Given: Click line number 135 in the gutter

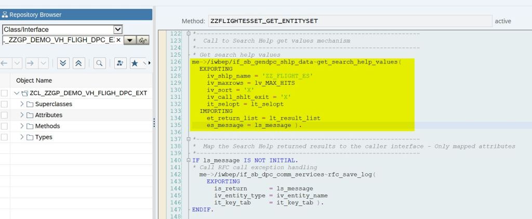Looking at the screenshot, I should click(x=176, y=125).
